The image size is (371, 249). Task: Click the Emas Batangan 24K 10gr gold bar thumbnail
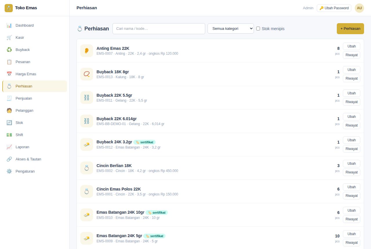[87, 215]
